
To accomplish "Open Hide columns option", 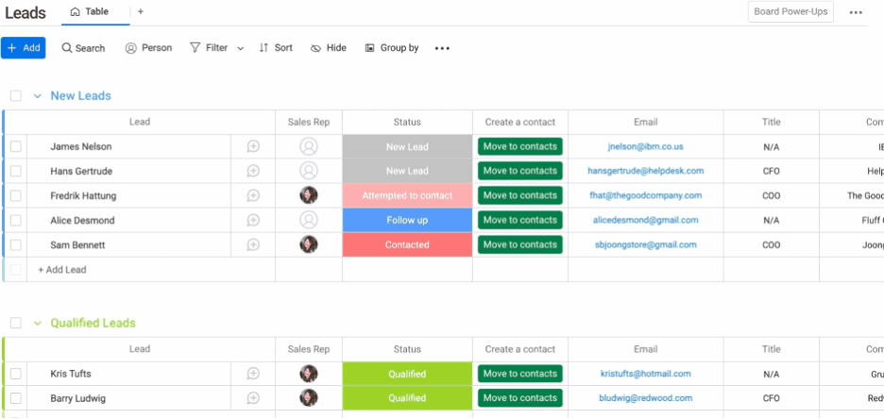I will [x=328, y=48].
